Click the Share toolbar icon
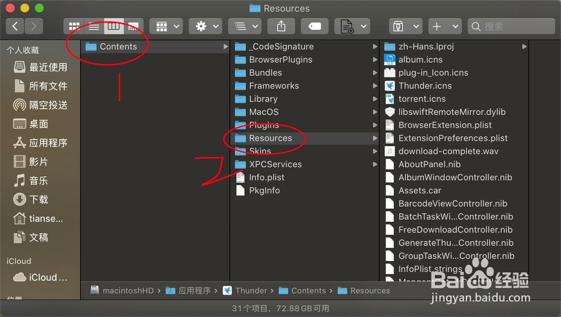Image resolution: width=561 pixels, height=317 pixels. pos(281,26)
